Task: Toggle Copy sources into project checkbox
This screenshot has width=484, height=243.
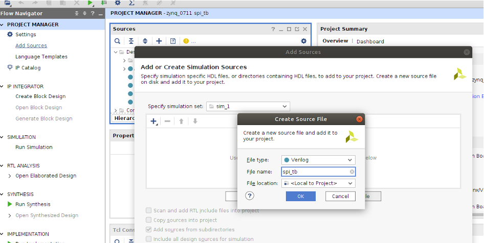Action: point(149,220)
